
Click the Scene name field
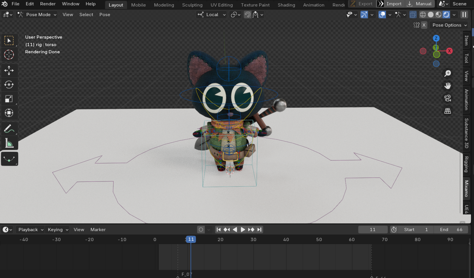coord(460,4)
